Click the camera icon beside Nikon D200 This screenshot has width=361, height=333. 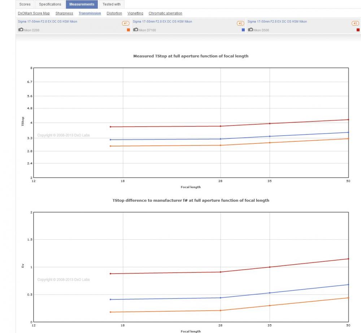(21, 30)
